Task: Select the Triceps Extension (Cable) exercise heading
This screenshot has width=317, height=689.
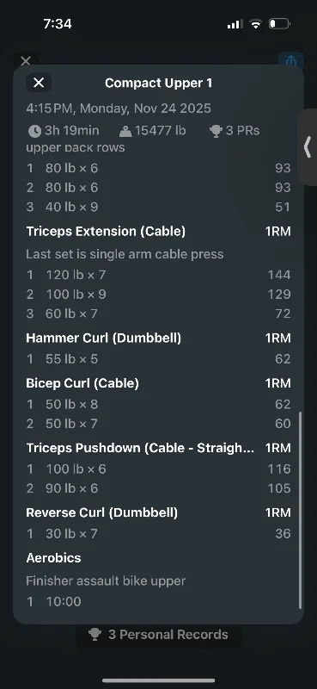Action: (106, 231)
